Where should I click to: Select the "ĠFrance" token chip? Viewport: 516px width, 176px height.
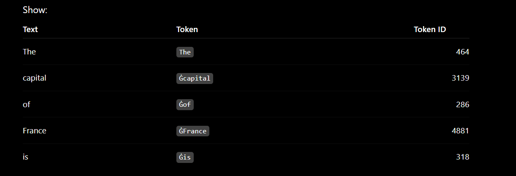point(193,131)
